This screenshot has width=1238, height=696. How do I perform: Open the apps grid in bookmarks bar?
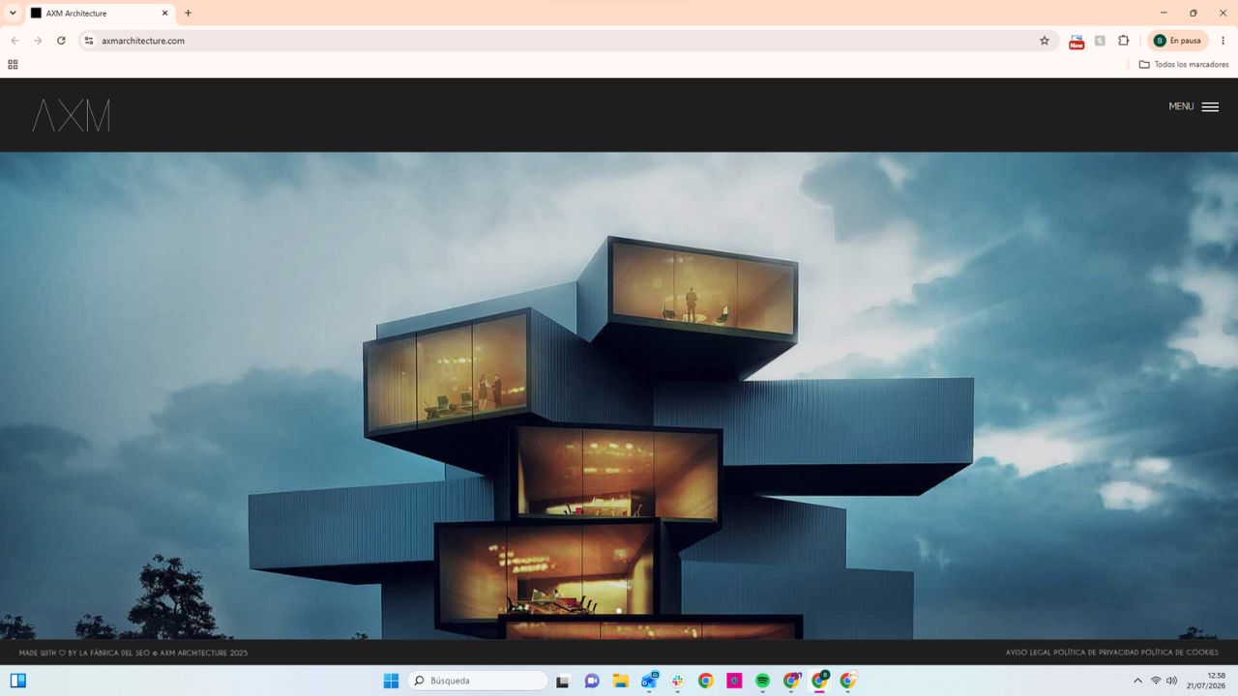pyautogui.click(x=13, y=65)
